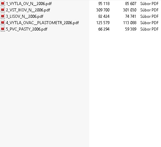This screenshot has height=147, width=161.
Task: Click size value 125 579
Action: coord(103,23)
